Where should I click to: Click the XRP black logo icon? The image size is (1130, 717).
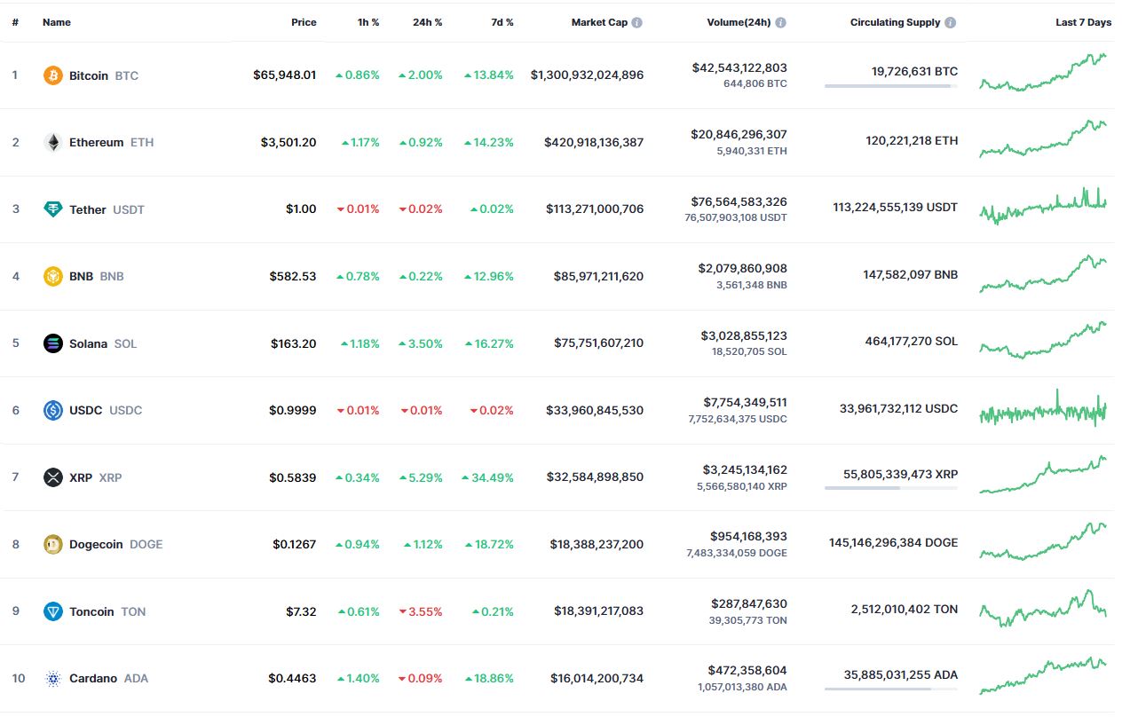53,477
